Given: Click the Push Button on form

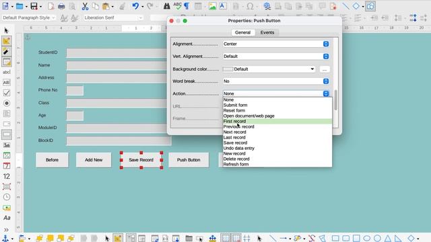Looking at the screenshot, I should point(189,160).
